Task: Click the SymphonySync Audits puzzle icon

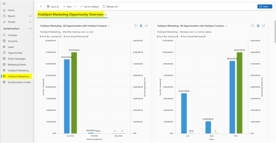Action: [4, 82]
